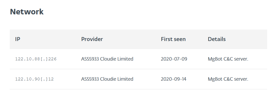This screenshot has width=279, height=106.
Task: Select the IP column header
Action: tap(18, 39)
